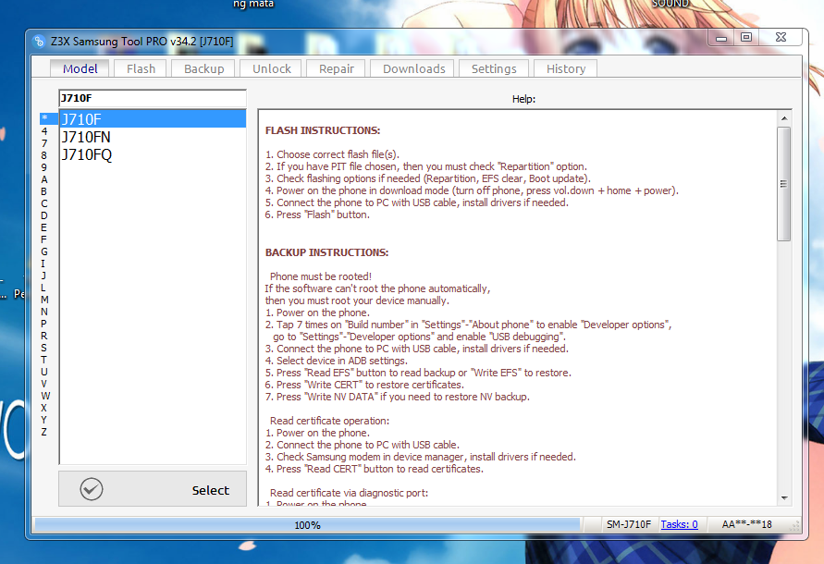Switch to the Downloads tab

[x=413, y=68]
